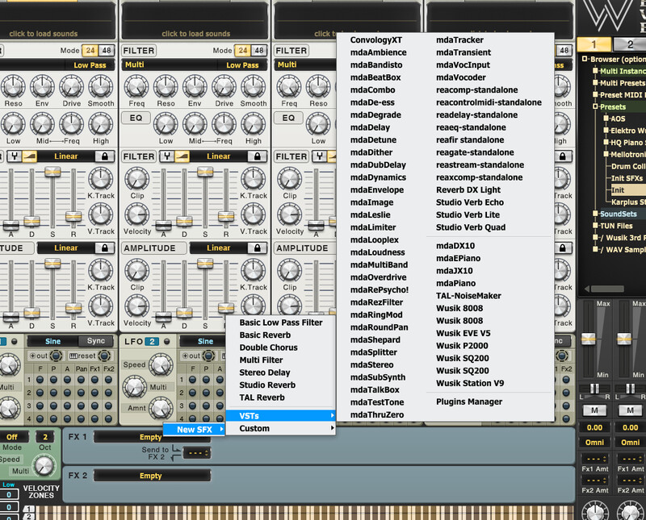Switch to tab 2 above the browser
The image size is (646, 520).
(x=630, y=44)
